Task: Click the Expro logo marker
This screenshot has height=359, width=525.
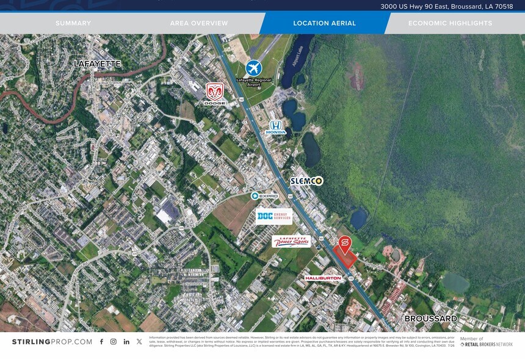Action: pyautogui.click(x=264, y=196)
